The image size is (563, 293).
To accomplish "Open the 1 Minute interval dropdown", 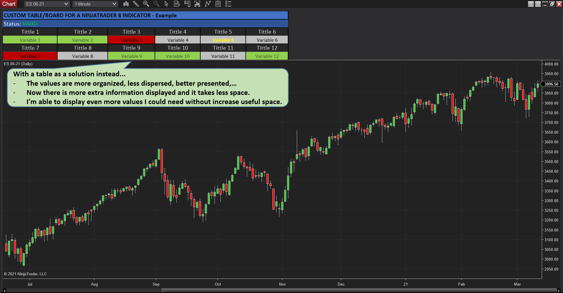I will click(95, 4).
